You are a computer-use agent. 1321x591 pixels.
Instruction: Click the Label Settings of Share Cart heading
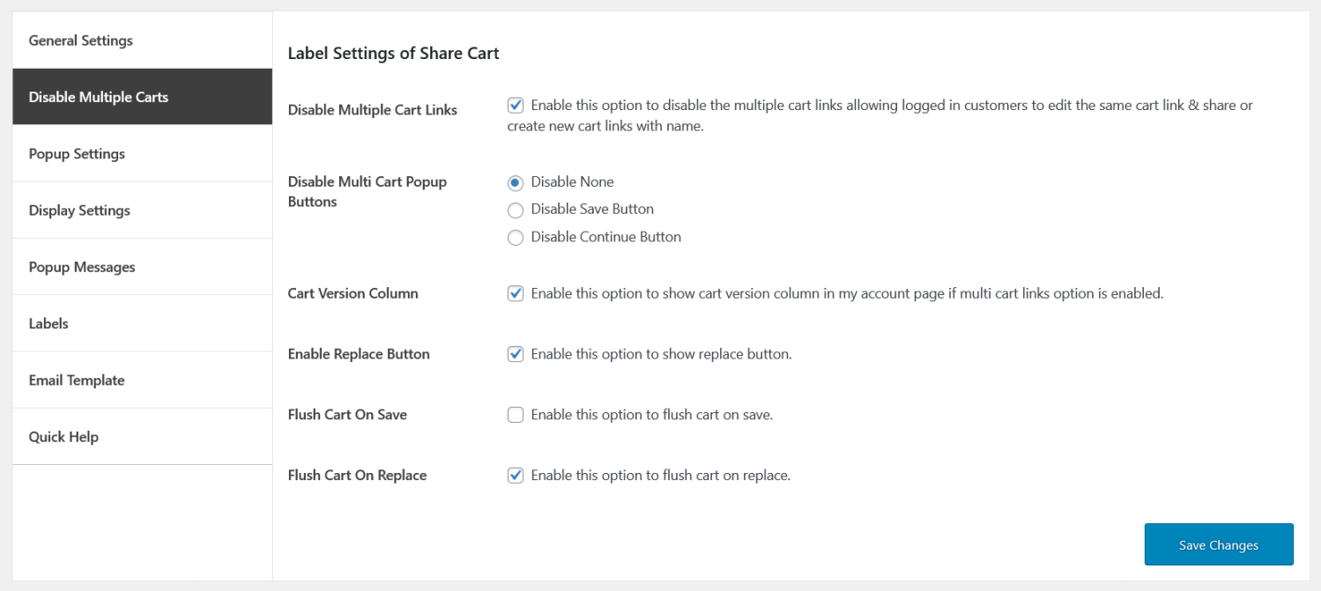(393, 53)
